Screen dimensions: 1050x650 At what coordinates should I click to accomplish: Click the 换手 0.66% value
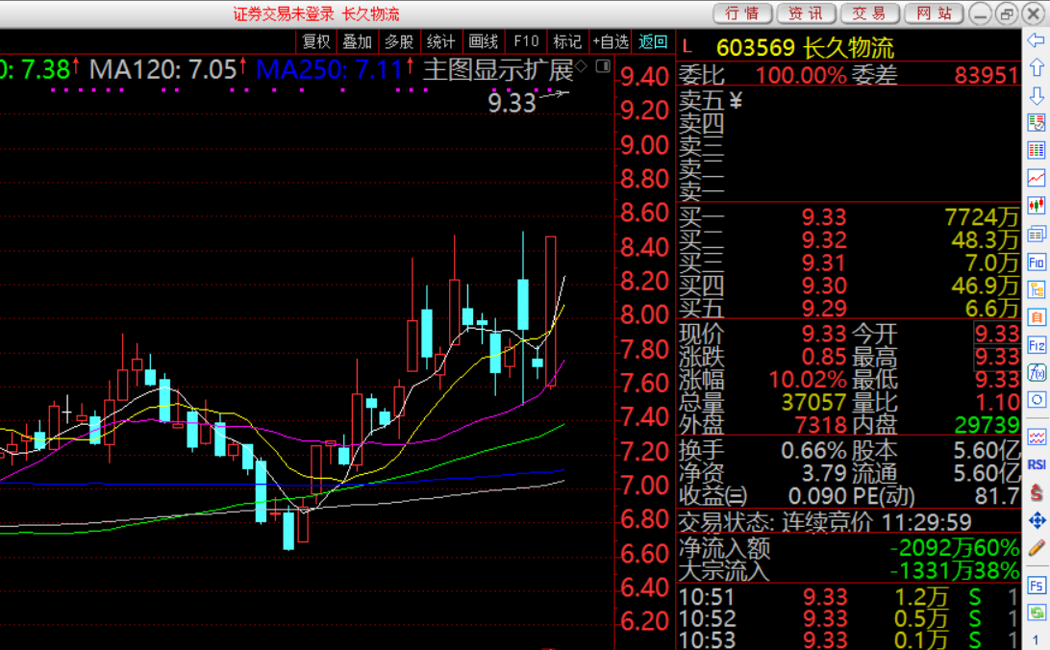[813, 451]
